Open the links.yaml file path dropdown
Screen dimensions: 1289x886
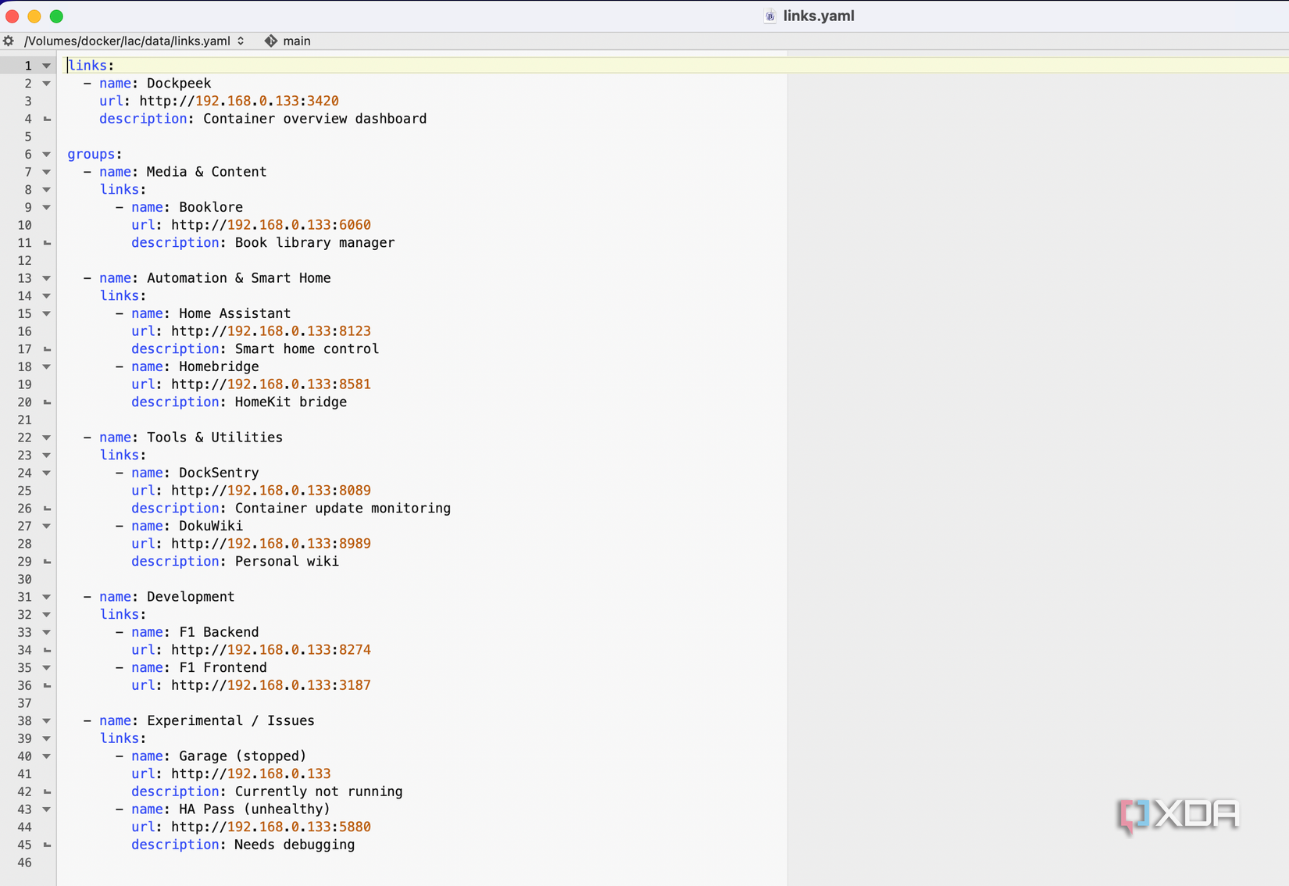pos(127,41)
